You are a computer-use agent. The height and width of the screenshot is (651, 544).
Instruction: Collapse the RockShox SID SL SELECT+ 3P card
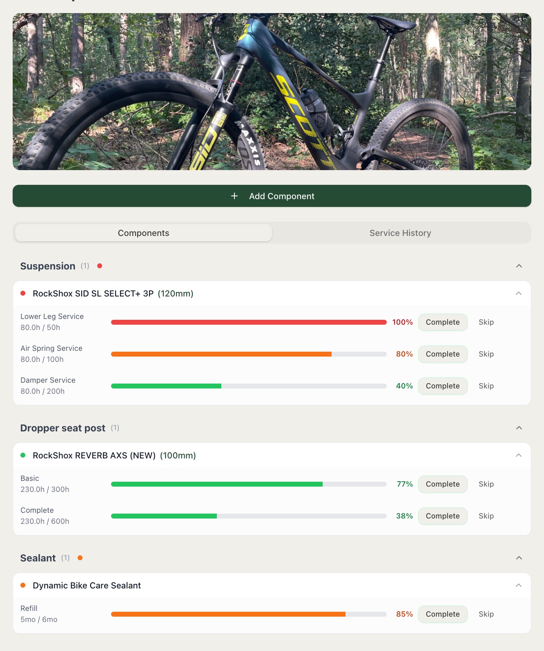[519, 293]
